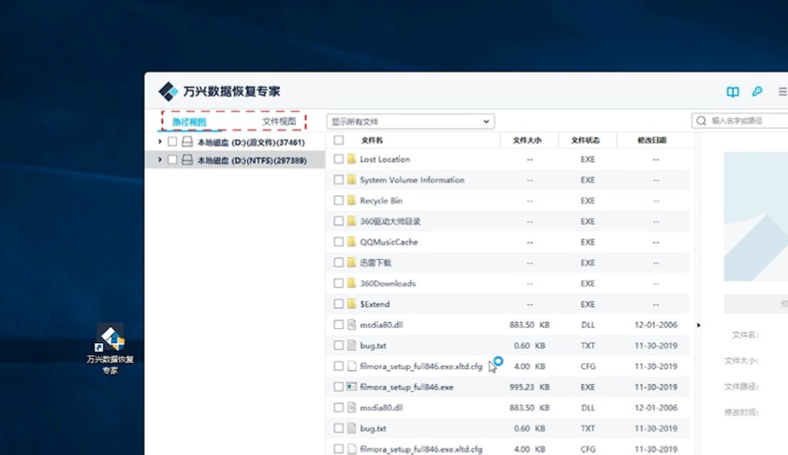Click the filmora_setup_full846.exe file icon
788x455 pixels.
click(x=351, y=387)
